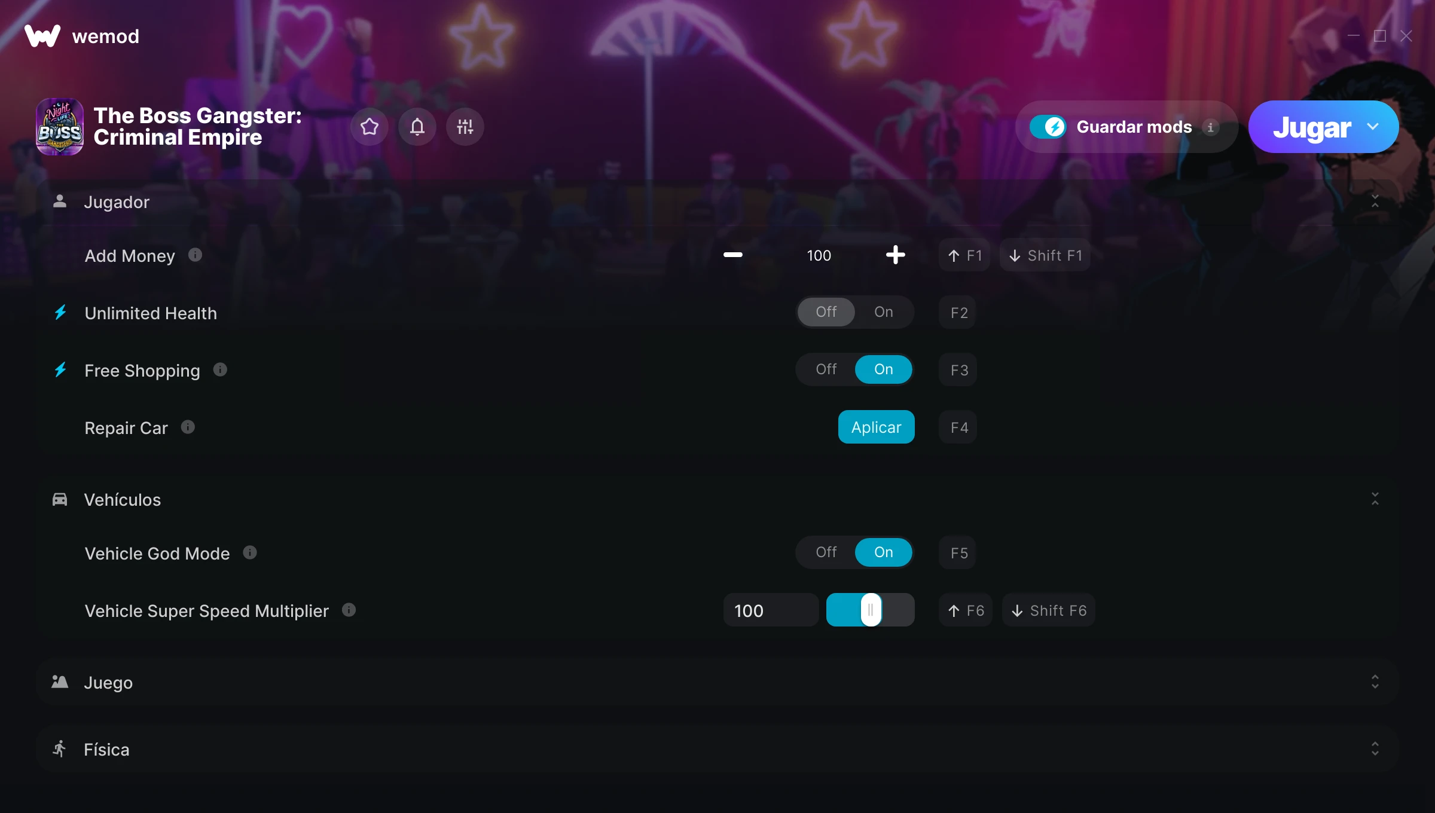Click the F4 hotkey button

958,427
